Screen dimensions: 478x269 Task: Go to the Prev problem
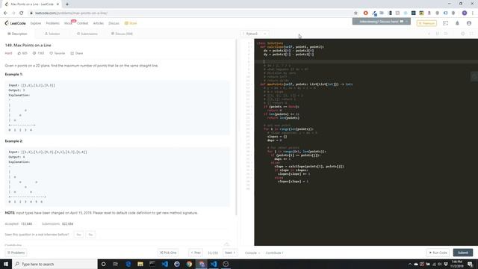(x=196, y=253)
